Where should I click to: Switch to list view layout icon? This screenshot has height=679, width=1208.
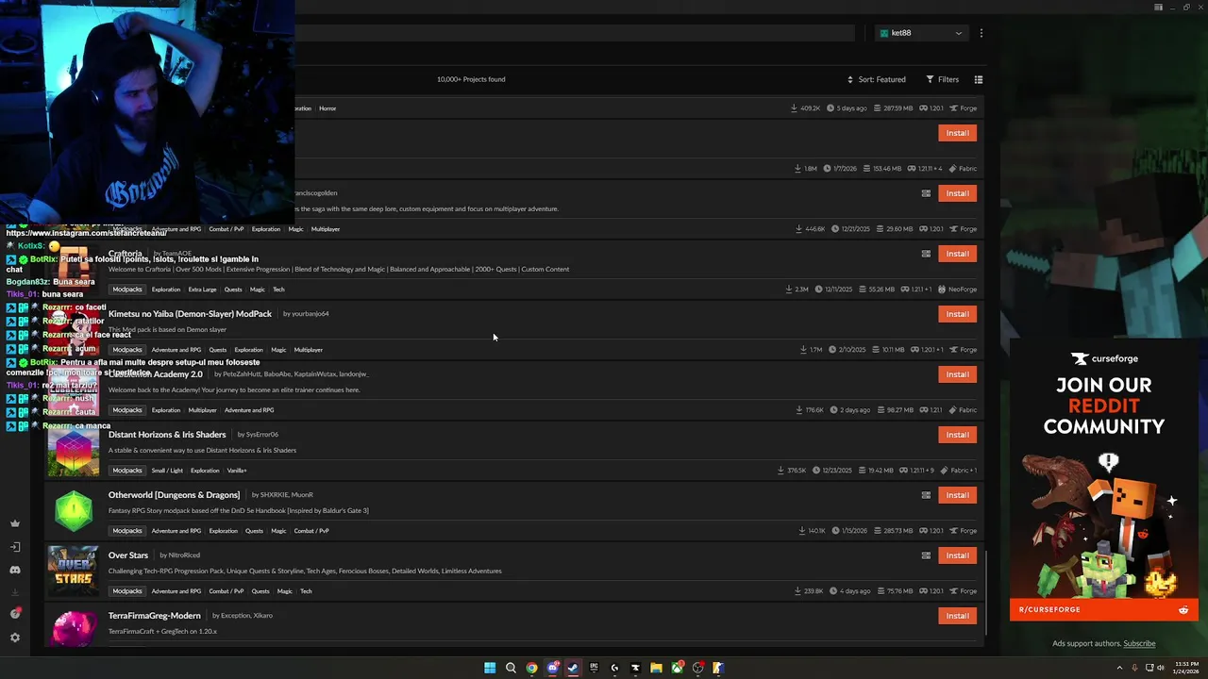pyautogui.click(x=979, y=79)
